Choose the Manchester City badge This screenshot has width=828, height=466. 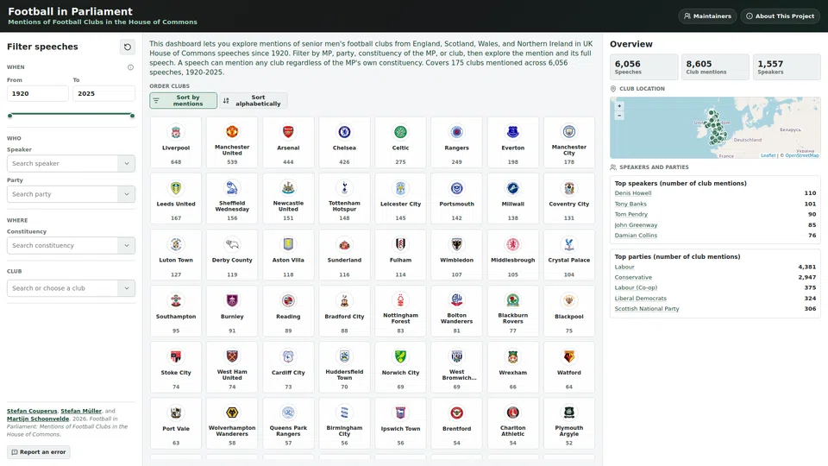(x=568, y=131)
